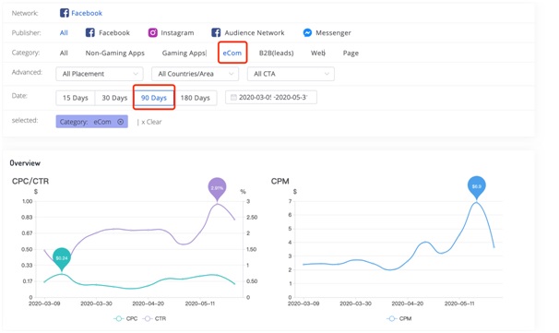Choose the Audience Network icon
The image size is (559, 333).
(x=216, y=33)
